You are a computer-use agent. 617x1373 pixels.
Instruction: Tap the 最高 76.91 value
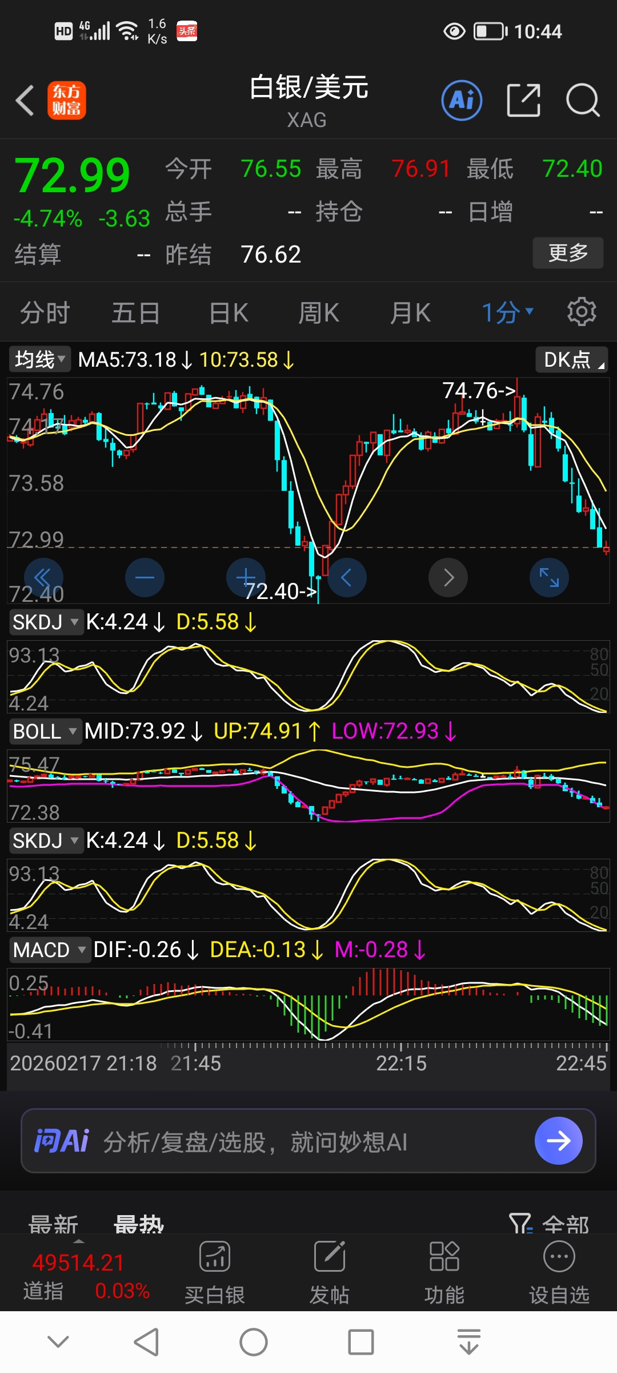coord(421,169)
